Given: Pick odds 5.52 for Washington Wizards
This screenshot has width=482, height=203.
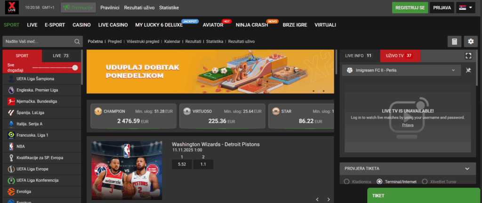Looking at the screenshot, I should [x=182, y=164].
